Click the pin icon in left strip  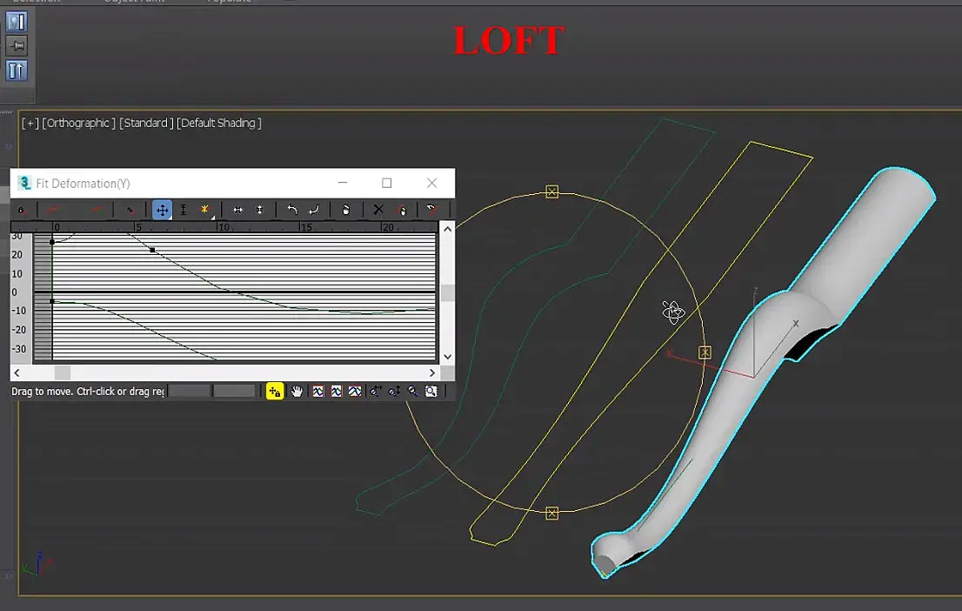[x=17, y=46]
